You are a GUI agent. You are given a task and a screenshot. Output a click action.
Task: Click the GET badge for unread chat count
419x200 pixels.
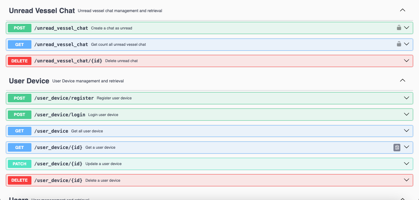[x=20, y=44]
